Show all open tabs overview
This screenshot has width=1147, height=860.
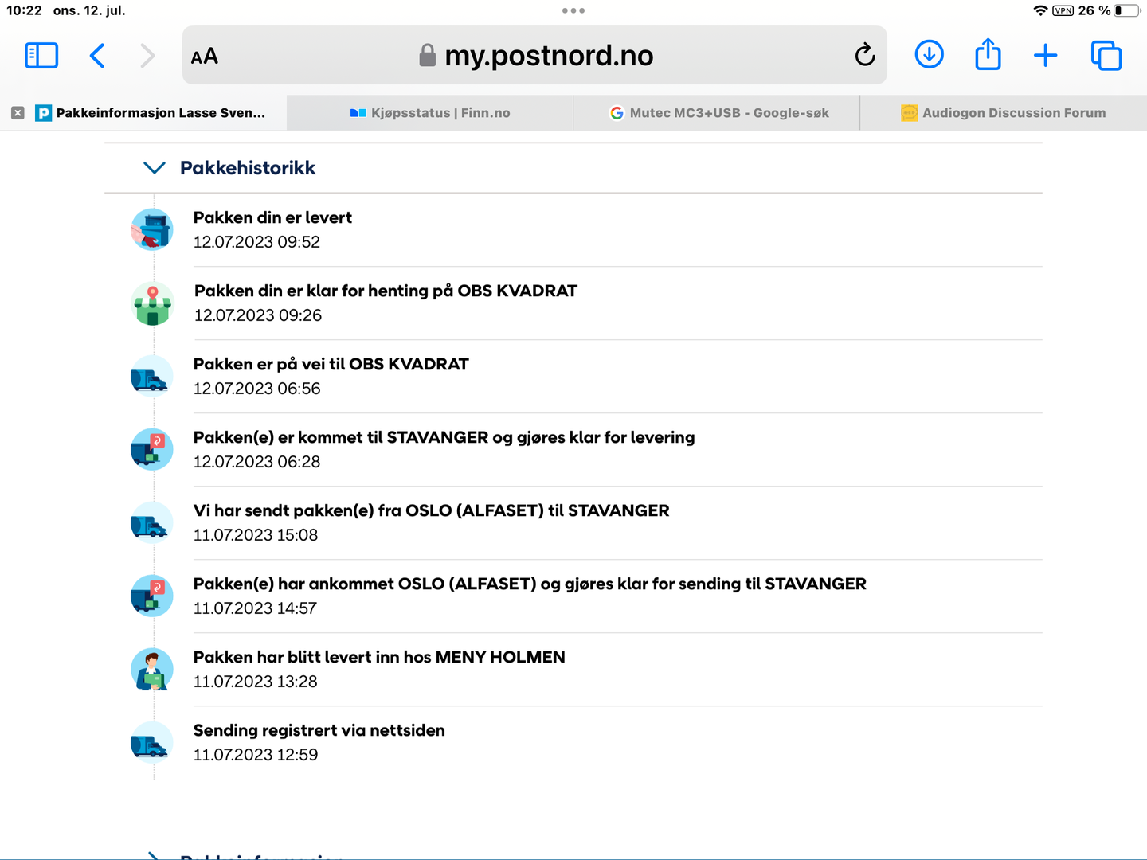tap(1106, 56)
